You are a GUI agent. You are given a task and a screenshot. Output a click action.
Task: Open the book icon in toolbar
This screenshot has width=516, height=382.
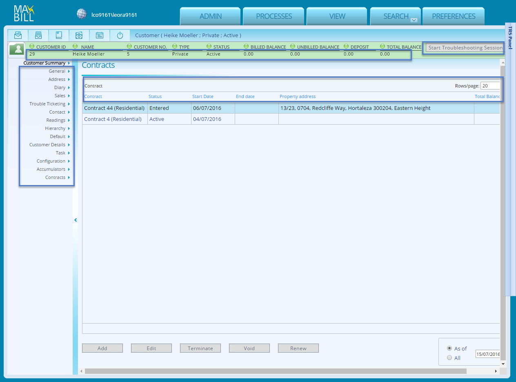(x=59, y=35)
